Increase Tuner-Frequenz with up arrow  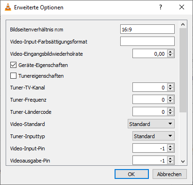(170, 97)
